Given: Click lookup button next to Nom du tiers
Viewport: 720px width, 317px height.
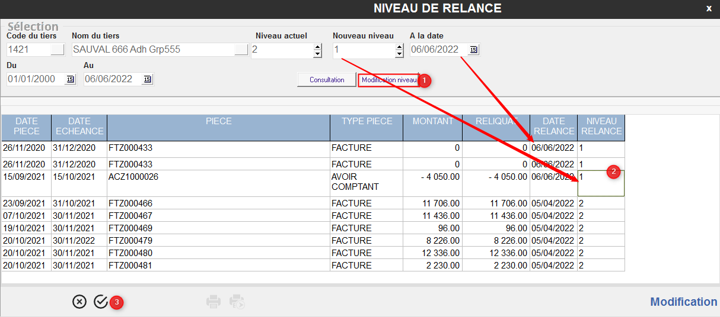Looking at the screenshot, I should click(241, 50).
